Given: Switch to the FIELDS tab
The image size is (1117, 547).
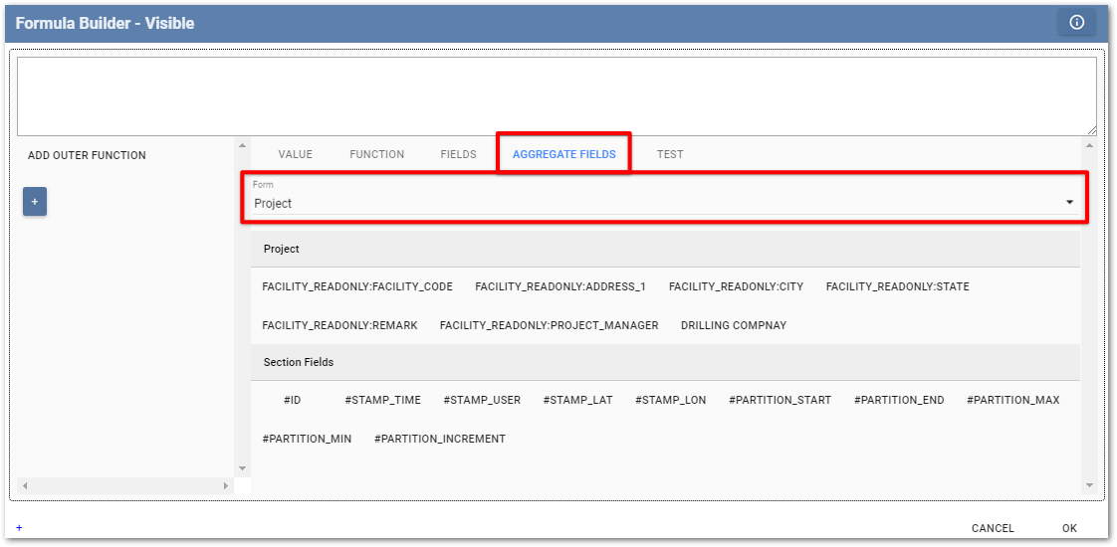Looking at the screenshot, I should click(x=459, y=154).
